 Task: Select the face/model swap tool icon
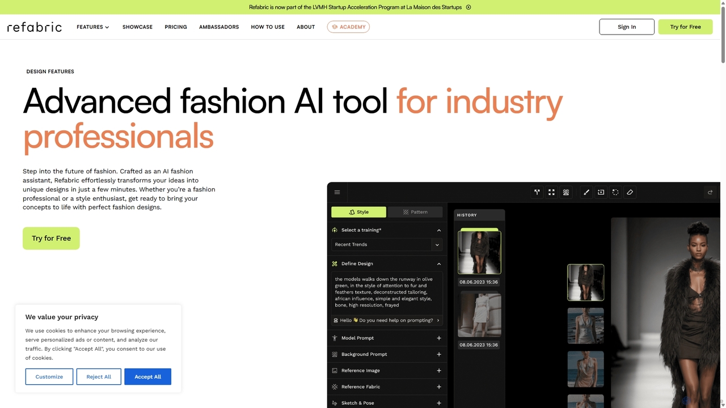pos(566,192)
